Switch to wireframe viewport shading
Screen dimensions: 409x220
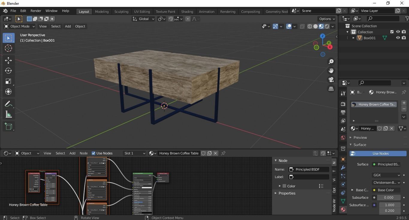tap(310, 26)
